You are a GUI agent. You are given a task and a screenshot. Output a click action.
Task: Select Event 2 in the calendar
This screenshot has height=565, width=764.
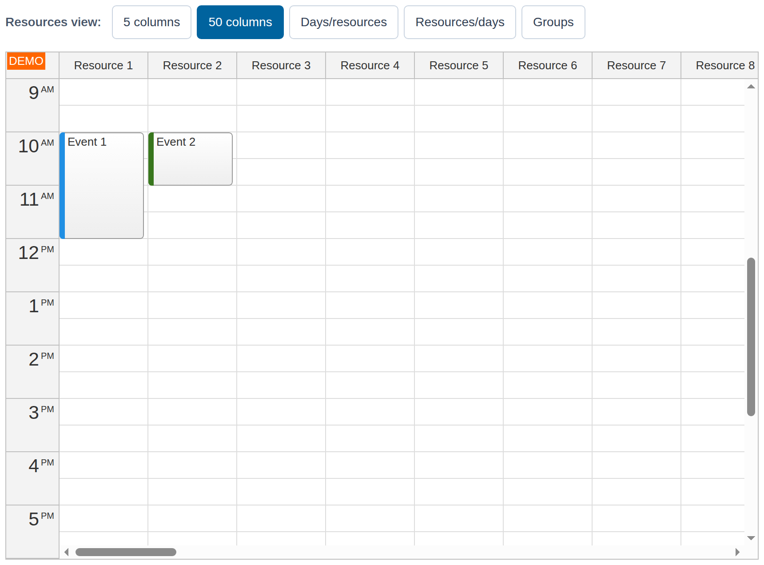tap(191, 159)
